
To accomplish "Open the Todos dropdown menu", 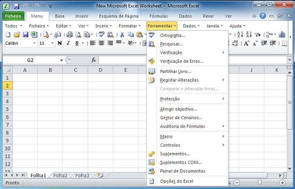I will [x=13, y=26].
